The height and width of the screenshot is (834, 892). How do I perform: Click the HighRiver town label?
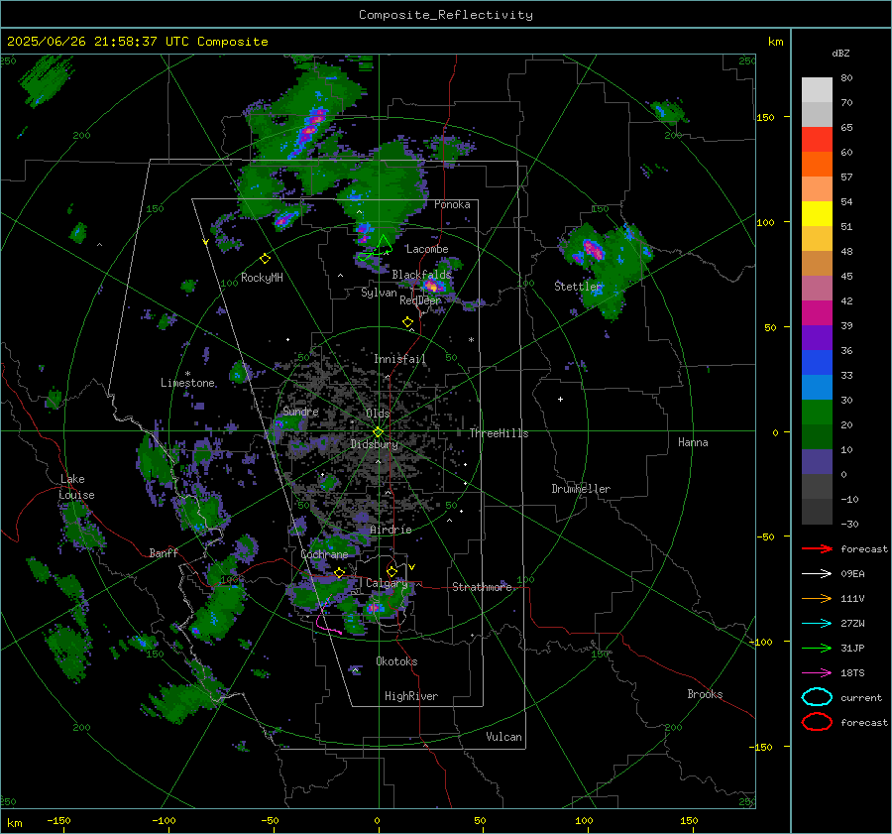click(411, 696)
